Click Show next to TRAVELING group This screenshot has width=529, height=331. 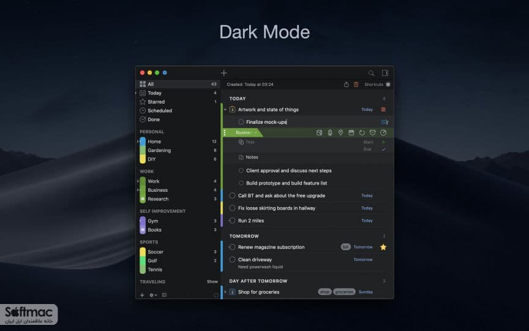[x=212, y=282]
